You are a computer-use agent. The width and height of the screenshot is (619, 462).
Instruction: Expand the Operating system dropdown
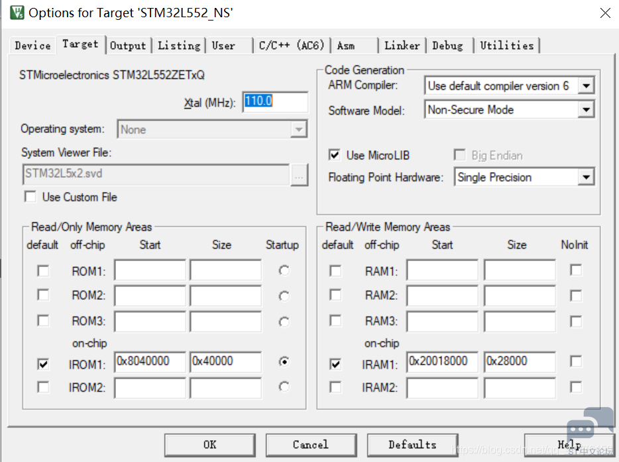click(x=299, y=129)
